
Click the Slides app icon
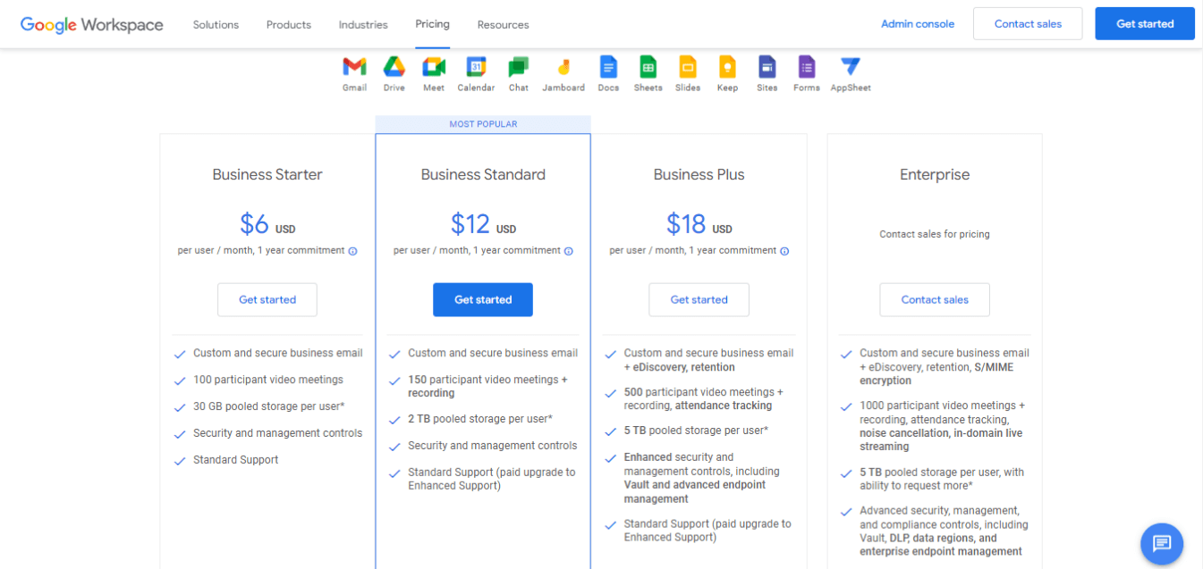688,67
